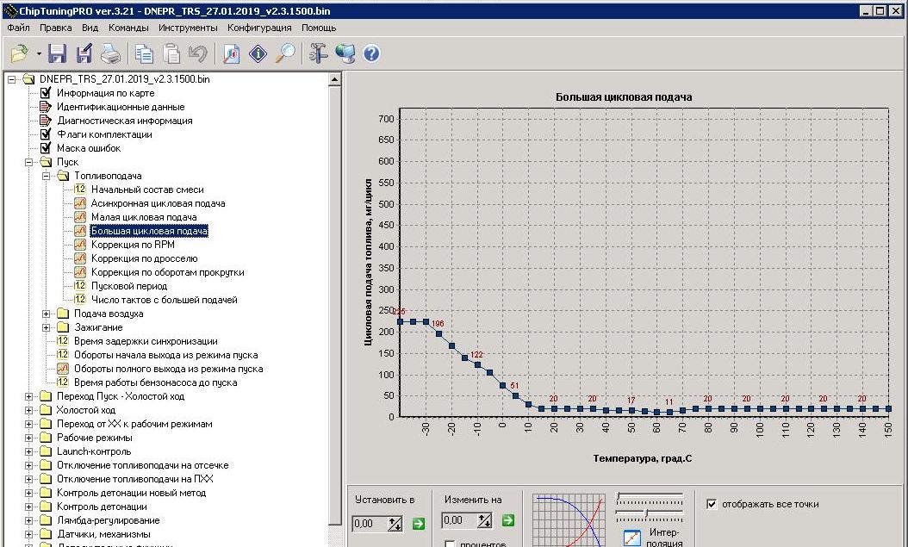Image resolution: width=908 pixels, height=547 pixels.
Task: Click the blue diamond info icon
Action: pos(258,53)
